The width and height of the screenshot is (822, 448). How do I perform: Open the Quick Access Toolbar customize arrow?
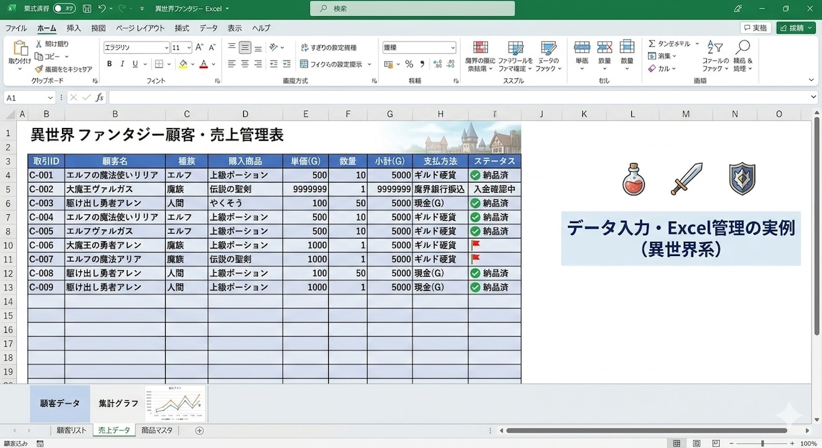tap(142, 9)
